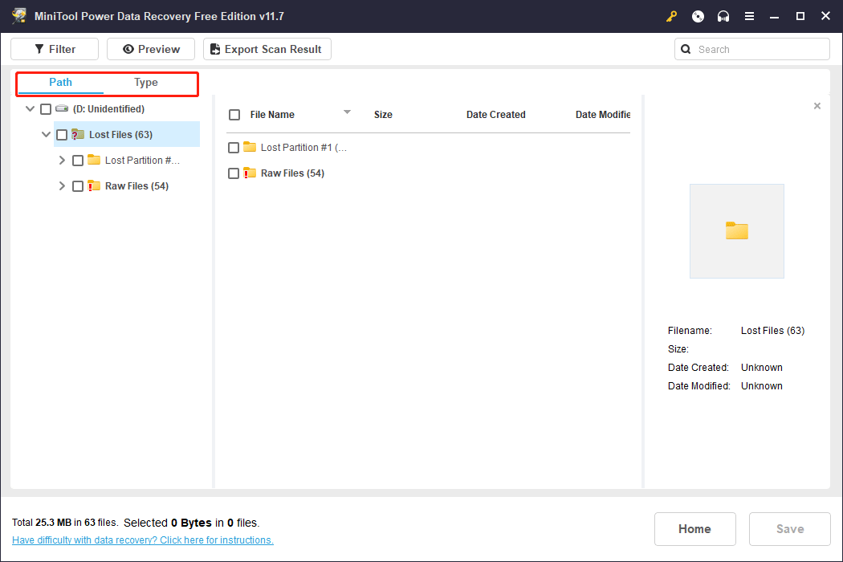843x562 pixels.
Task: Close the preview pane with X icon
Action: 817,106
